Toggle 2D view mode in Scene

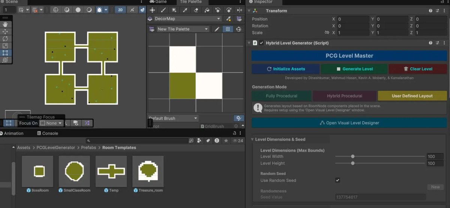click(x=120, y=10)
